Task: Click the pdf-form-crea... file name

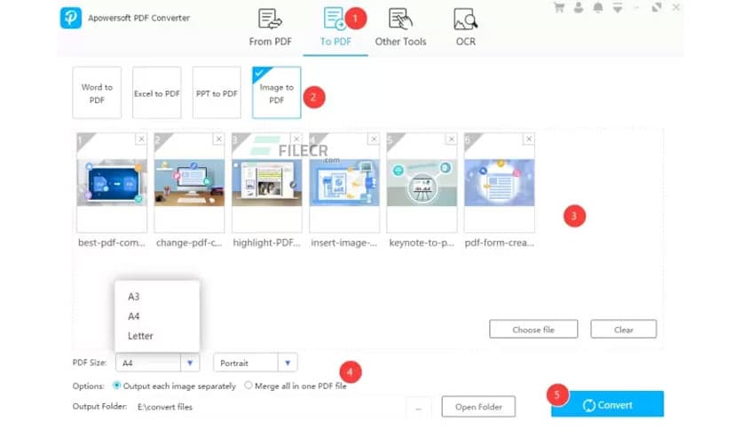Action: point(499,243)
